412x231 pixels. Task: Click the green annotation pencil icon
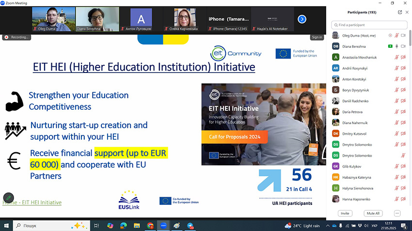tap(8, 198)
